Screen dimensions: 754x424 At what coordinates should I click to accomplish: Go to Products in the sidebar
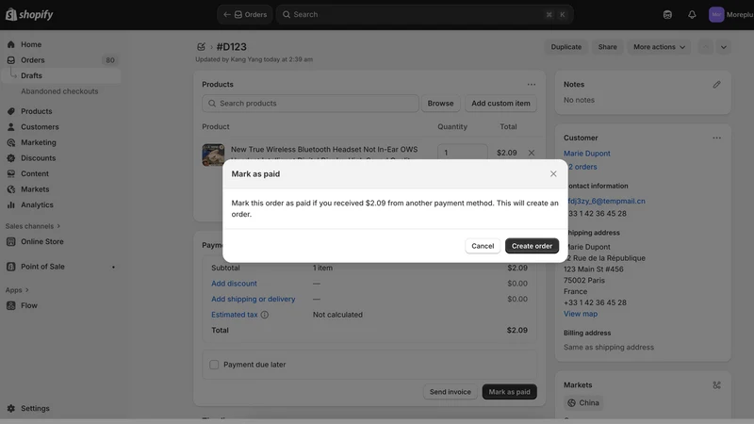[36, 111]
